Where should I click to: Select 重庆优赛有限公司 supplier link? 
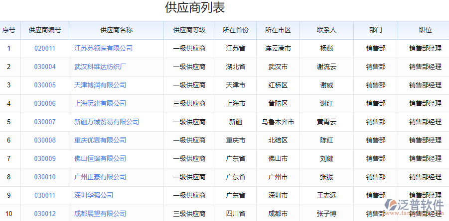[x=100, y=141]
